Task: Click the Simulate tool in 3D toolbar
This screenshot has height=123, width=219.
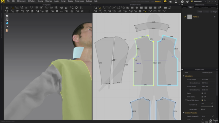Action: pos(7,8)
